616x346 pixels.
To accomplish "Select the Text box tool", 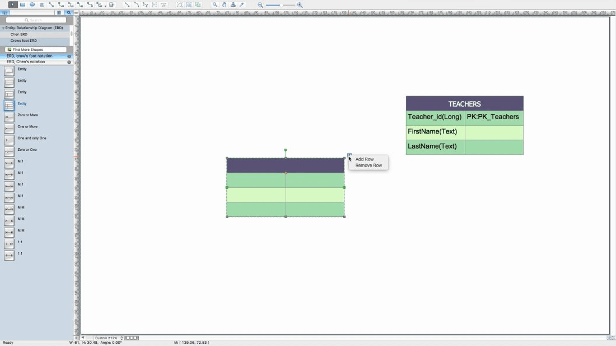I will pos(42,4).
